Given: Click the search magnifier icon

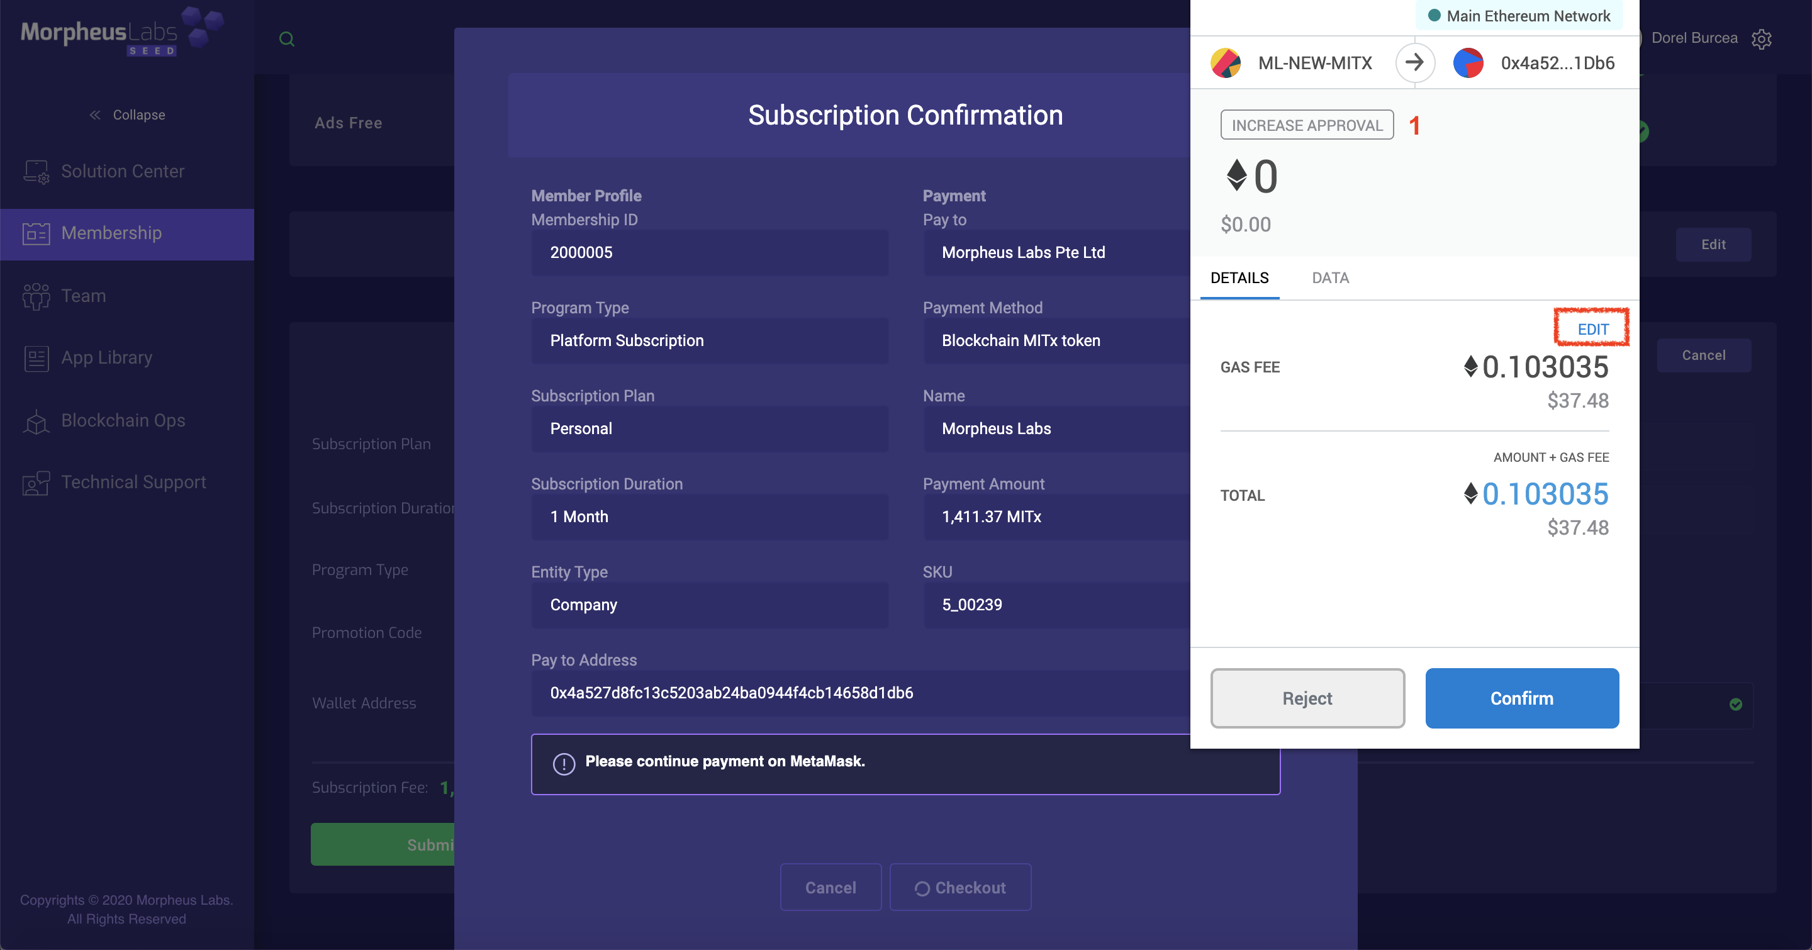Looking at the screenshot, I should pos(286,40).
